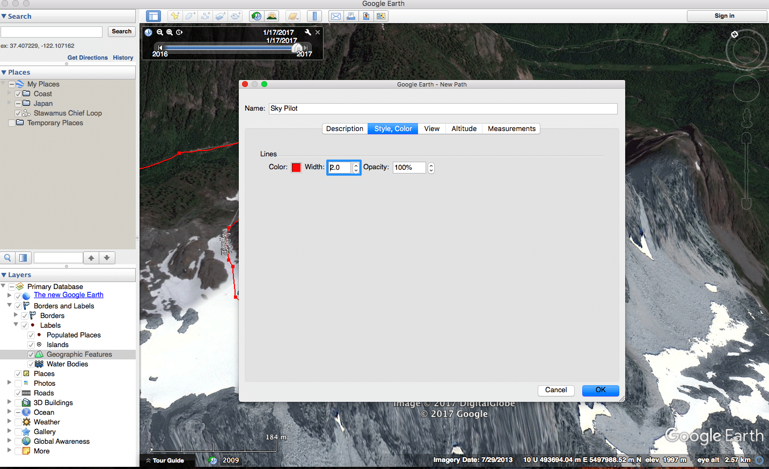
Task: Uncheck the Populated Places layer
Action: (x=31, y=335)
